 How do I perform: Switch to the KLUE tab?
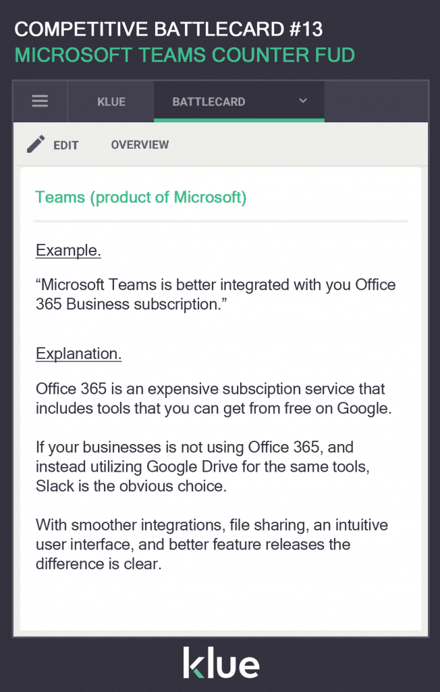click(111, 101)
